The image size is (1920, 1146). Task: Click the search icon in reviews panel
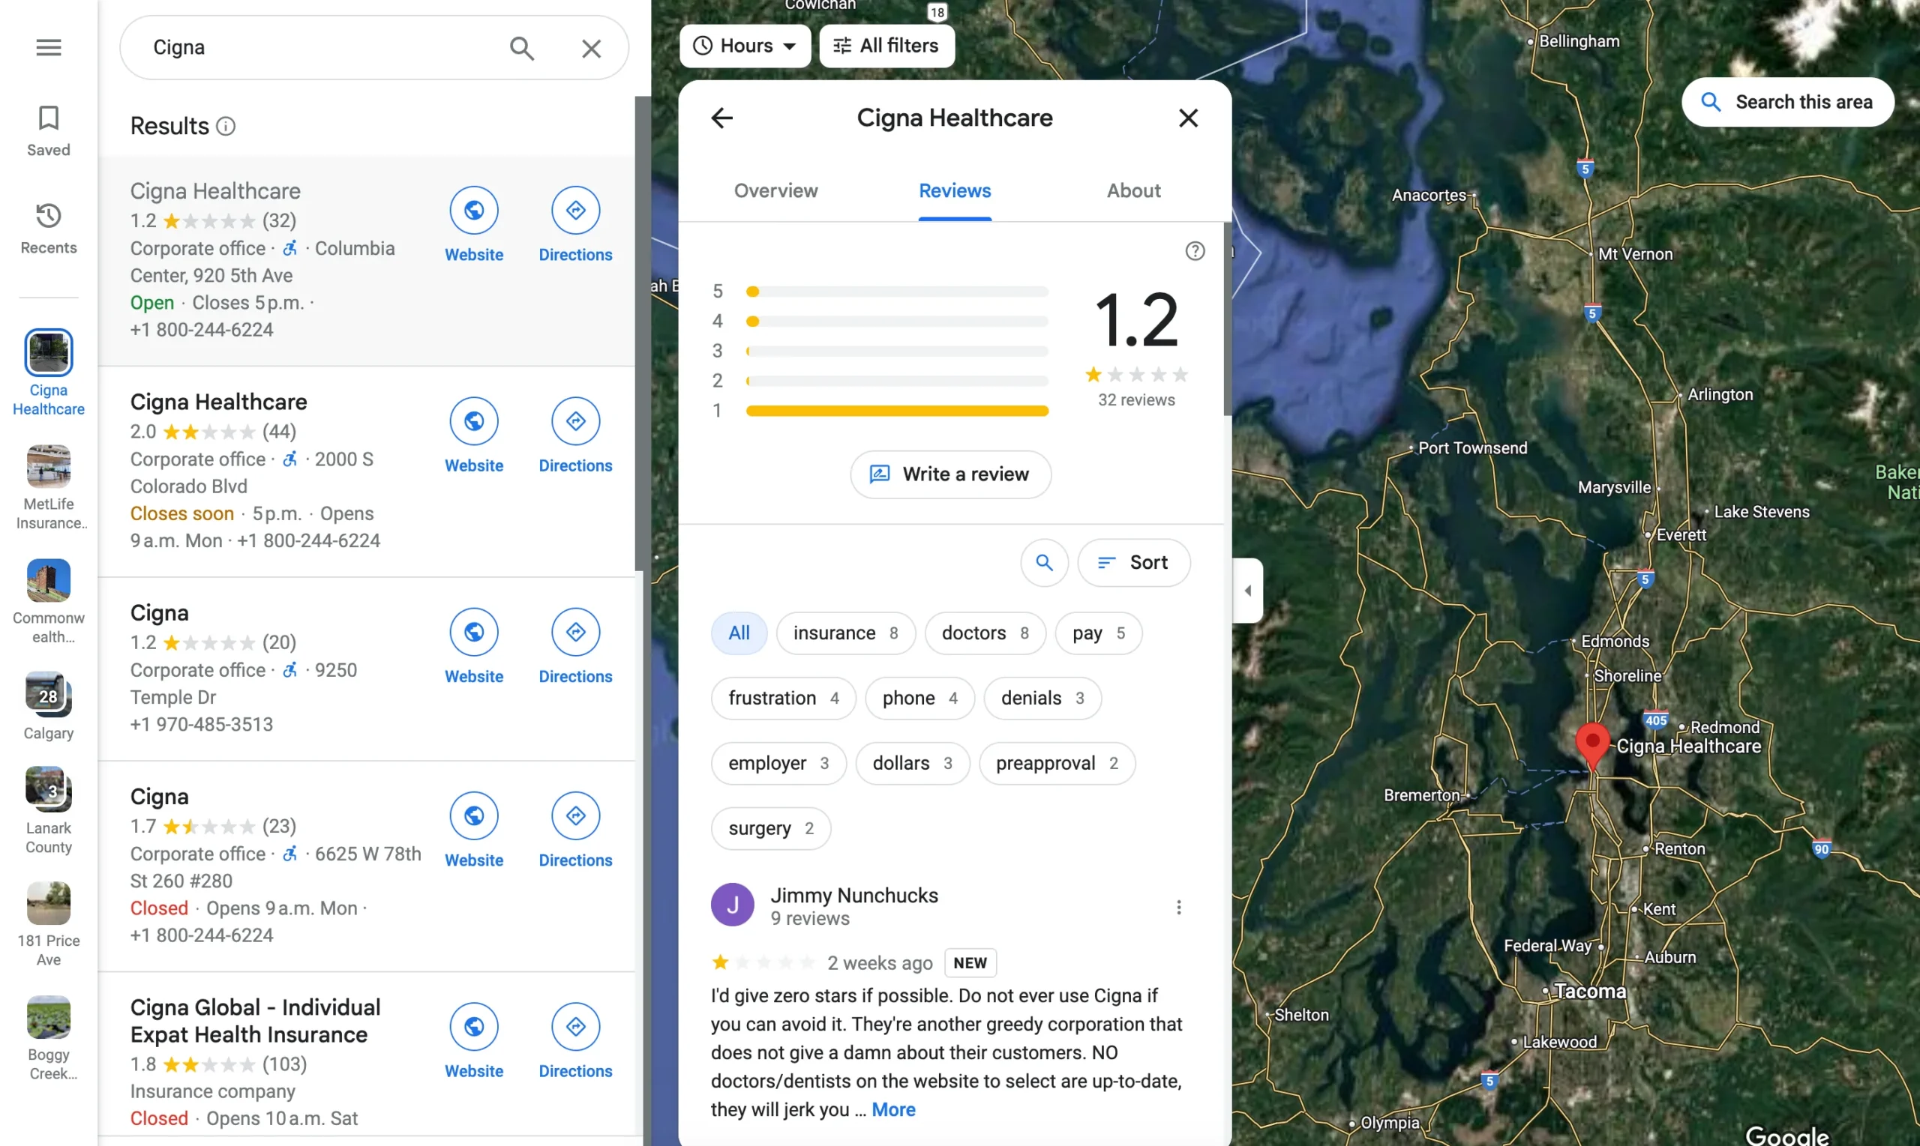click(x=1044, y=562)
